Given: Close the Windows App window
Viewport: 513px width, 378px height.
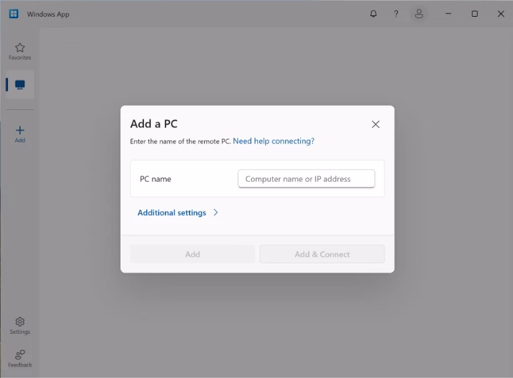Looking at the screenshot, I should coord(500,14).
